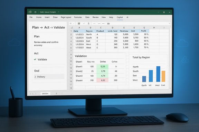Click the orange bar in Total by Region chart
This screenshot has height=132, width=199.
[x=163, y=76]
